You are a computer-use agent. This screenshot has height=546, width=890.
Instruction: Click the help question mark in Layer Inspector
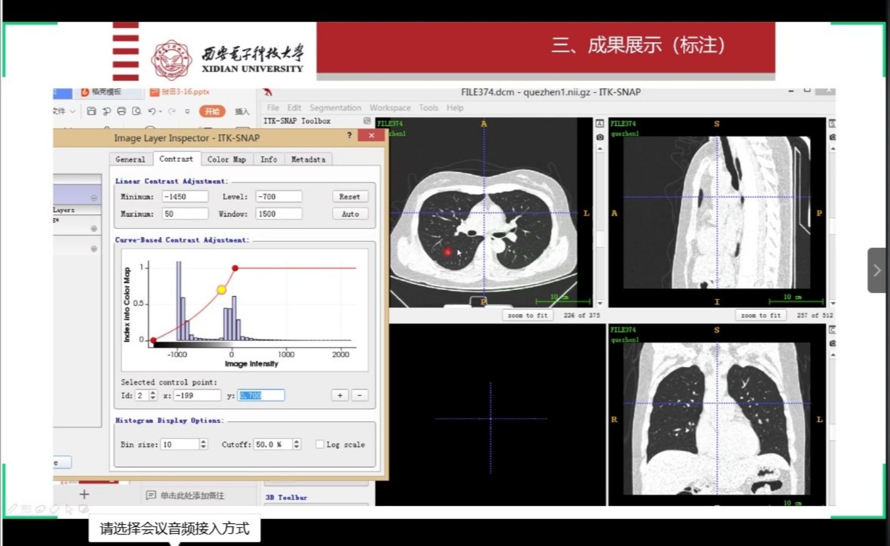coord(349,135)
